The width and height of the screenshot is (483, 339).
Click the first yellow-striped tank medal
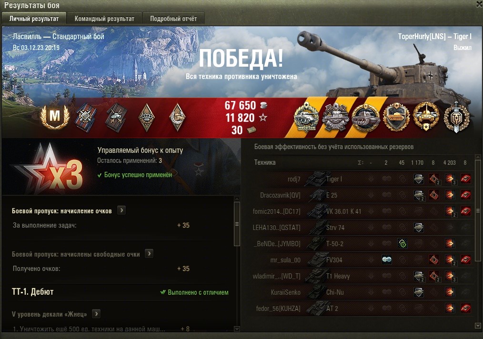tap(306, 117)
